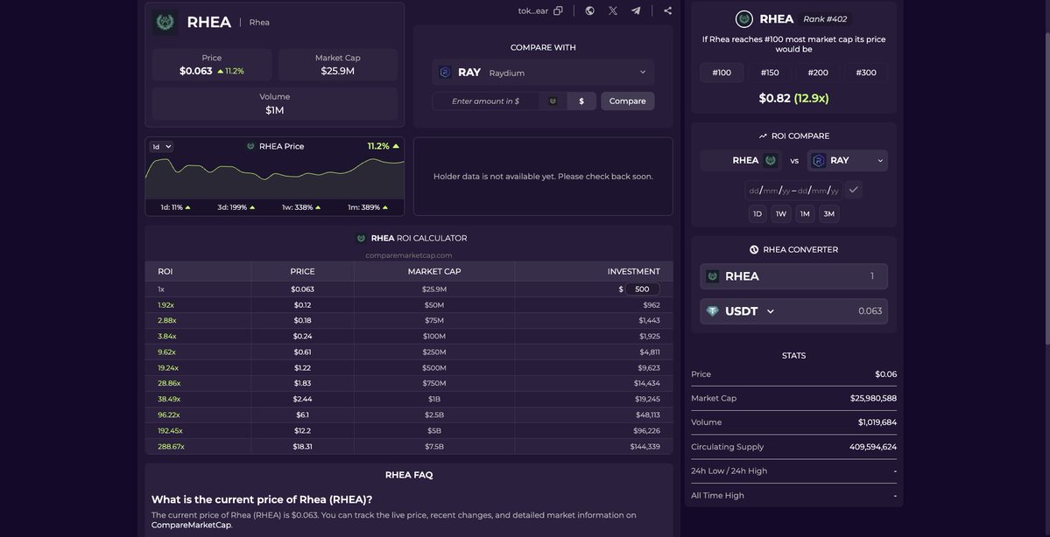Click the RHEA icon in the price chart title
This screenshot has height=537, width=1050.
(x=250, y=146)
